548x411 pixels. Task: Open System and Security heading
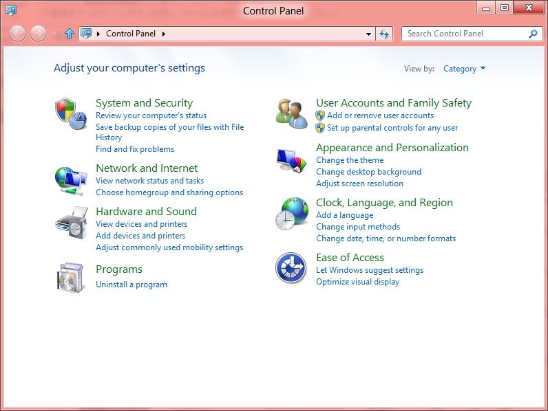[145, 103]
